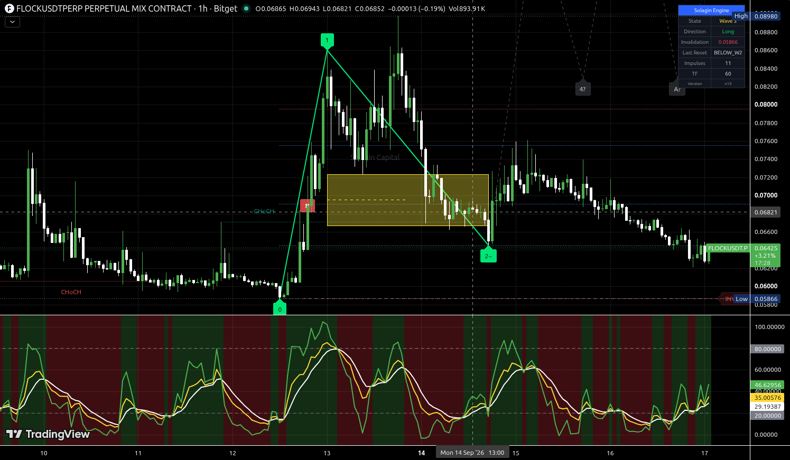Click the FLOCK symbol logo icon
Screen dimensions: 790x460
click(x=9, y=8)
